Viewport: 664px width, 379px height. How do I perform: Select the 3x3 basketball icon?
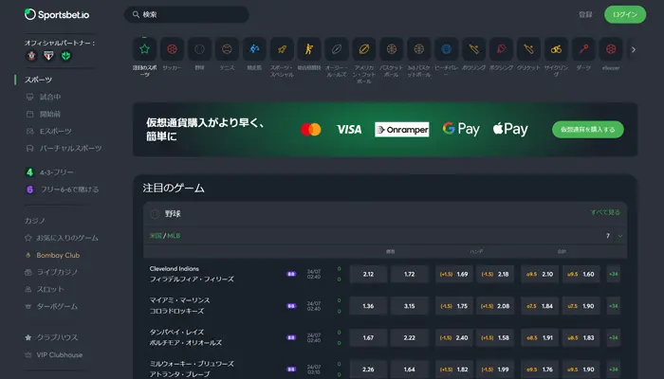point(419,49)
